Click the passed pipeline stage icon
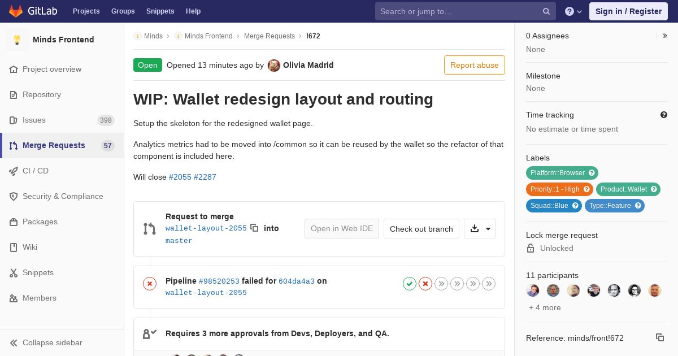This screenshot has width=678, height=356. 410,284
